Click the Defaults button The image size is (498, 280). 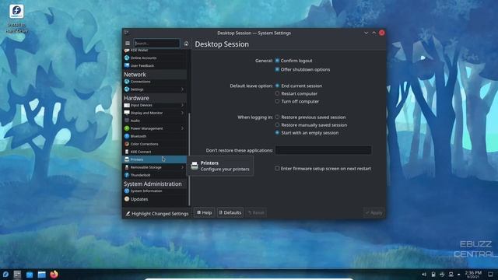click(230, 212)
